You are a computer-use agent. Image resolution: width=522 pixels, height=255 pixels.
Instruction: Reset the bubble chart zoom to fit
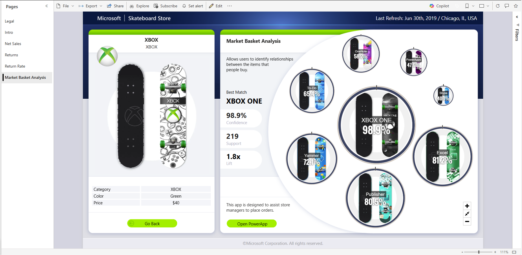(x=467, y=214)
